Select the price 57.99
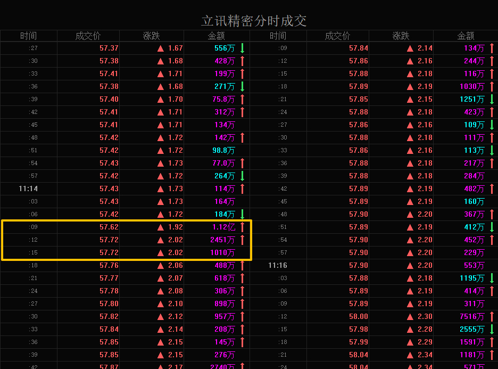This screenshot has width=498, height=369. coord(359,342)
